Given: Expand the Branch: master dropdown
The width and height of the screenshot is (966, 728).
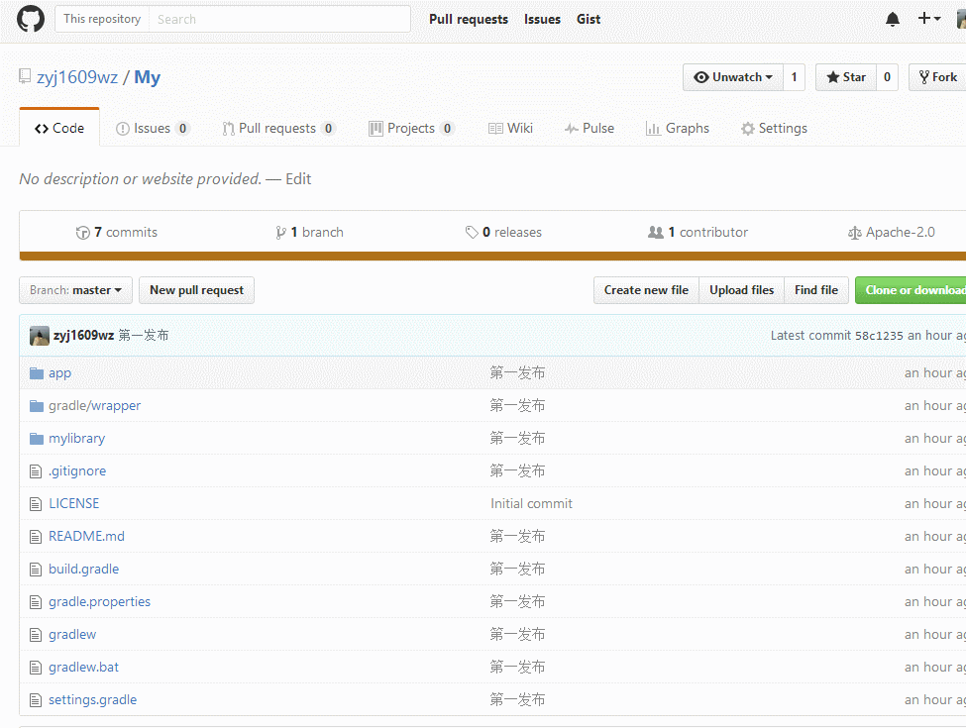Looking at the screenshot, I should (x=75, y=290).
